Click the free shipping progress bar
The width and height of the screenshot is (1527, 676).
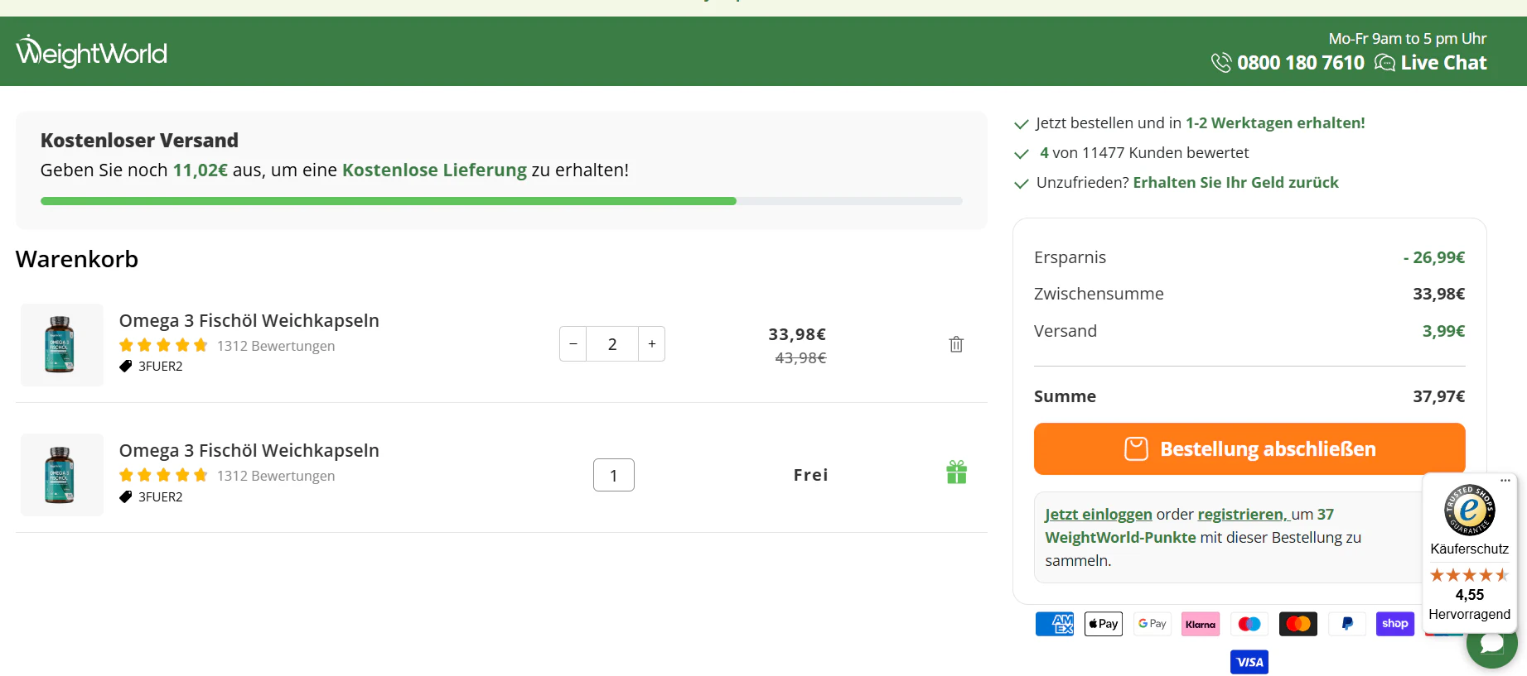click(x=501, y=201)
